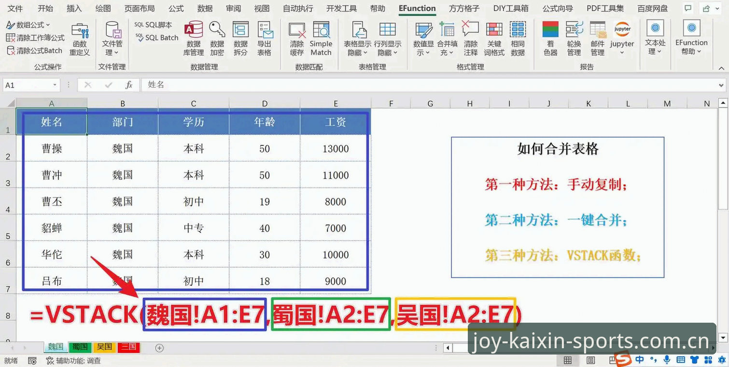Expand the Name Box dropdown arrow
The height and width of the screenshot is (367, 729).
click(55, 85)
